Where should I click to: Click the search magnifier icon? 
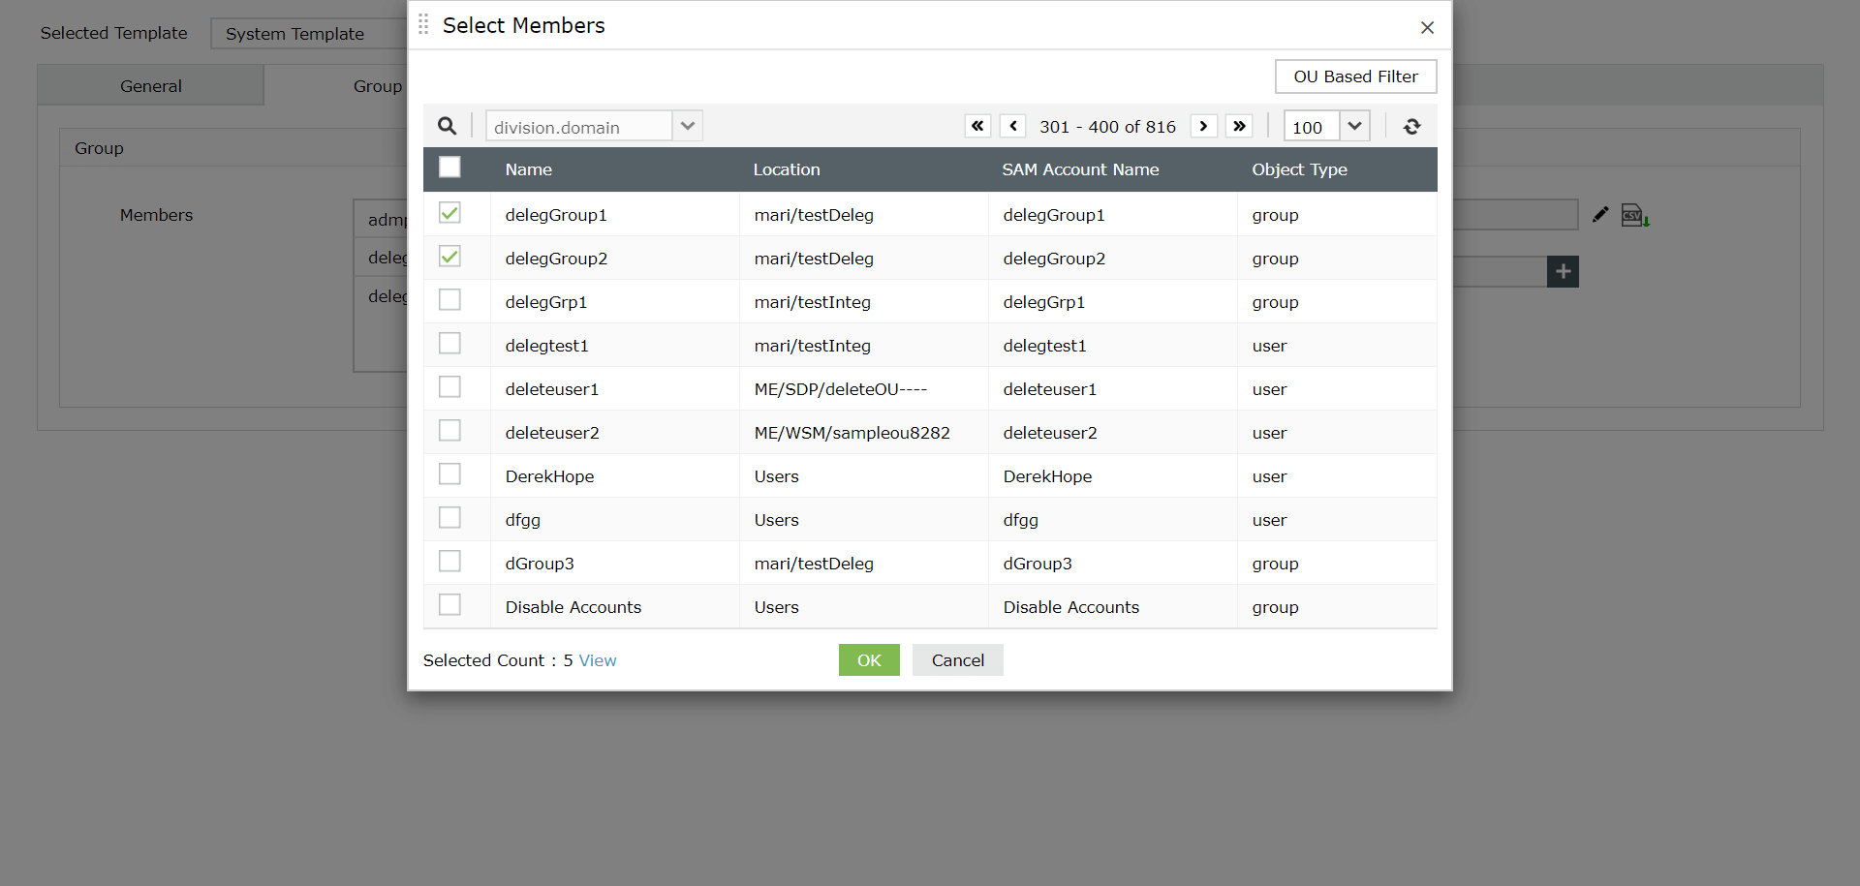[x=447, y=126]
